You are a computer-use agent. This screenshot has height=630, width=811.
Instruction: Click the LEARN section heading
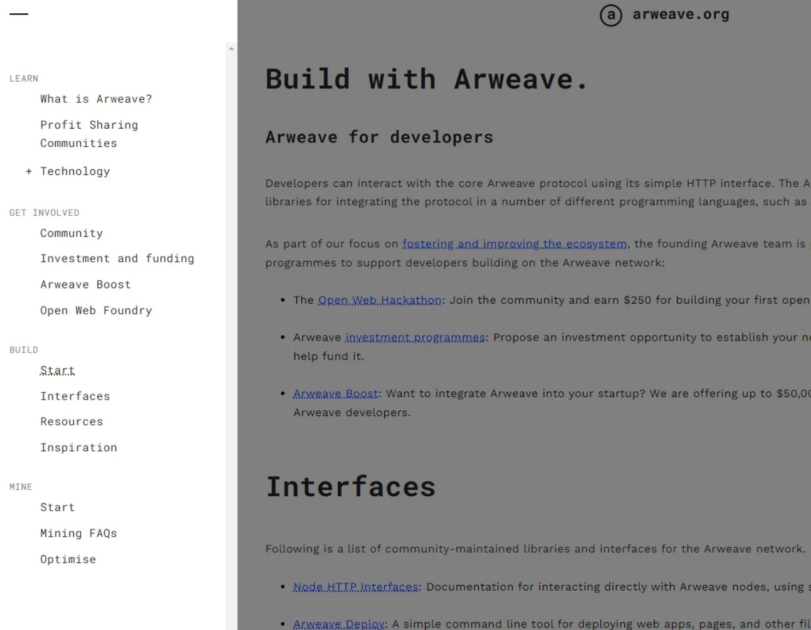[24, 78]
